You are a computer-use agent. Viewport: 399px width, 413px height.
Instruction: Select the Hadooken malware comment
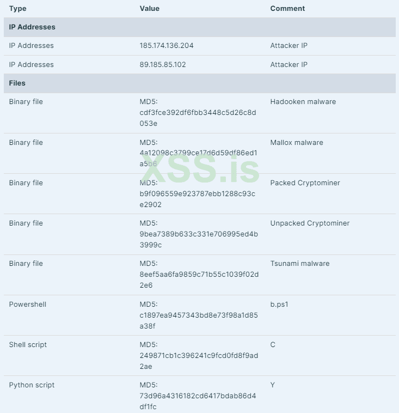[303, 102]
